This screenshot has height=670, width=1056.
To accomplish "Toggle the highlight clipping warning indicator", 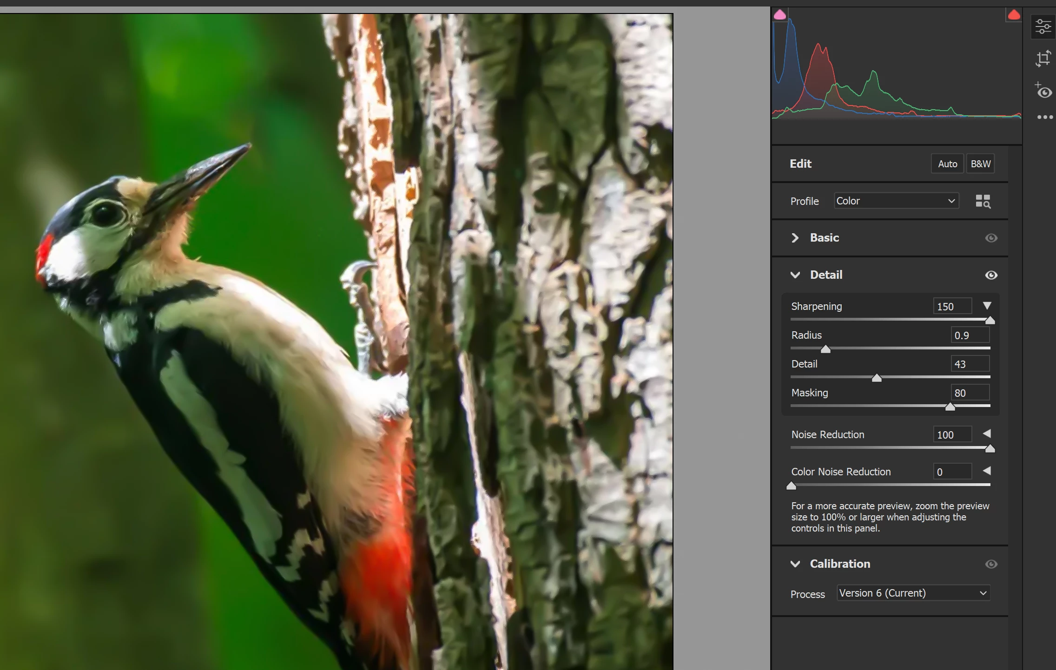I will pyautogui.click(x=1014, y=15).
